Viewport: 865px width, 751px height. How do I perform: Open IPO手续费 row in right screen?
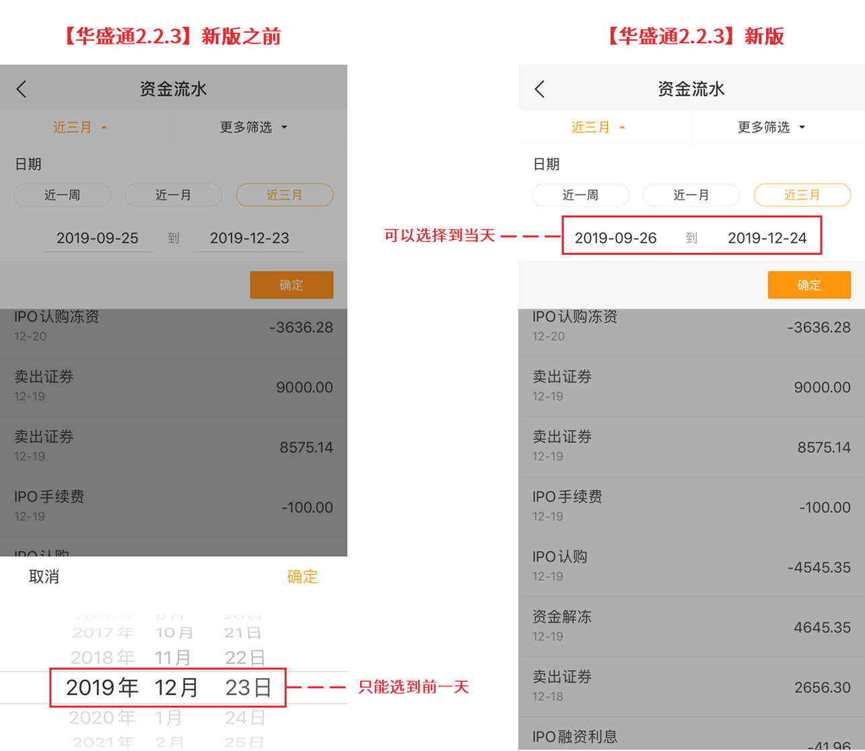(691, 506)
